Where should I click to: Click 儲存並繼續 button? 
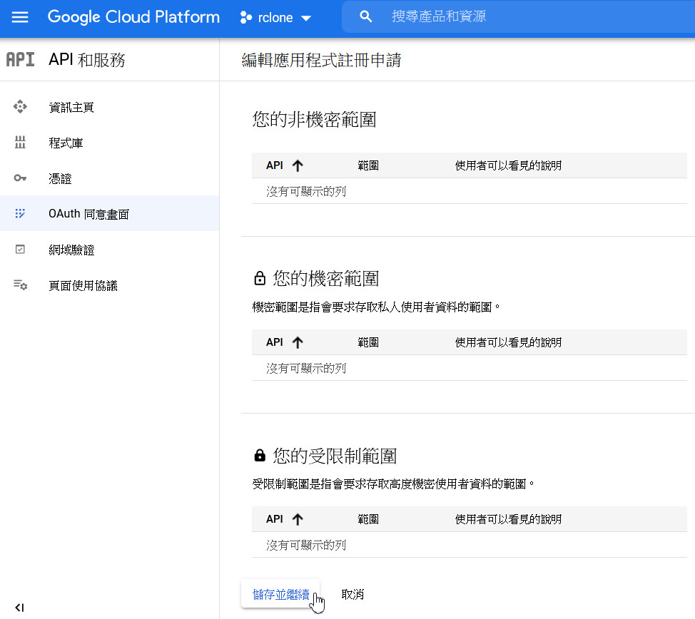pyautogui.click(x=280, y=594)
